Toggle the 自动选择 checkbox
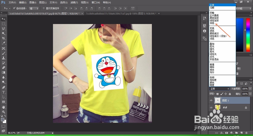Viewport: 253px width, 136px height. pyautogui.click(x=14, y=8)
